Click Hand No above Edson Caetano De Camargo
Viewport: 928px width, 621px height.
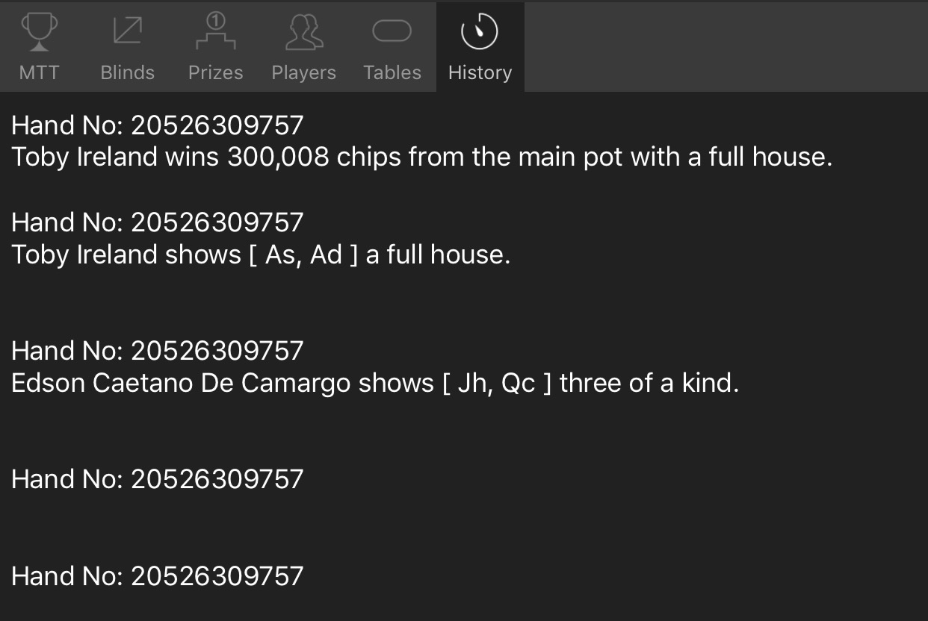(158, 351)
